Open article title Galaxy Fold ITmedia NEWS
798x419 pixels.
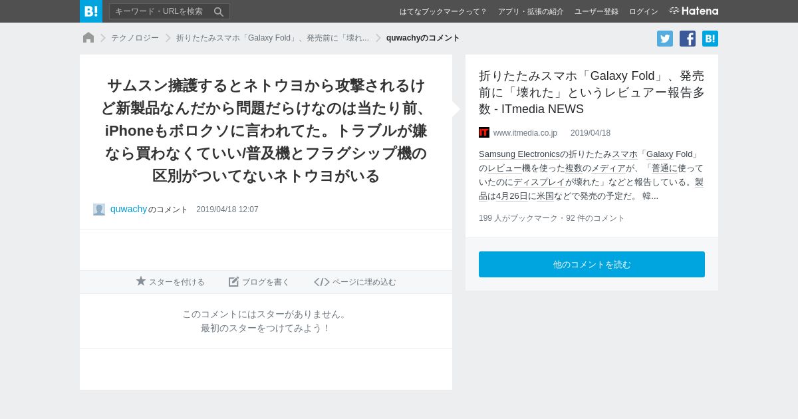[x=592, y=92]
